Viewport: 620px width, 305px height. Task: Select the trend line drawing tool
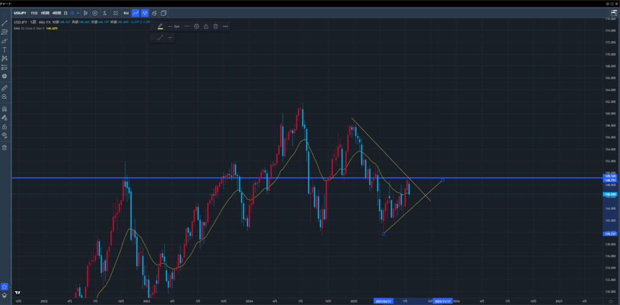click(x=5, y=24)
